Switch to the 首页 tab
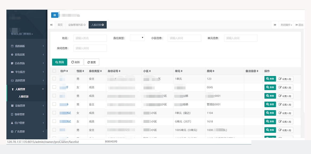311x154 pixels. 60,25
